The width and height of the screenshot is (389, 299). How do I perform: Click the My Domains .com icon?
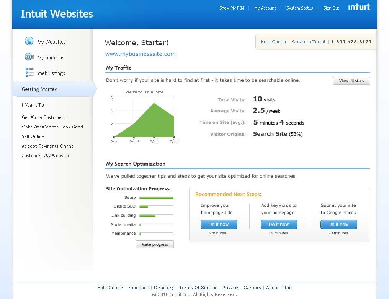click(29, 57)
